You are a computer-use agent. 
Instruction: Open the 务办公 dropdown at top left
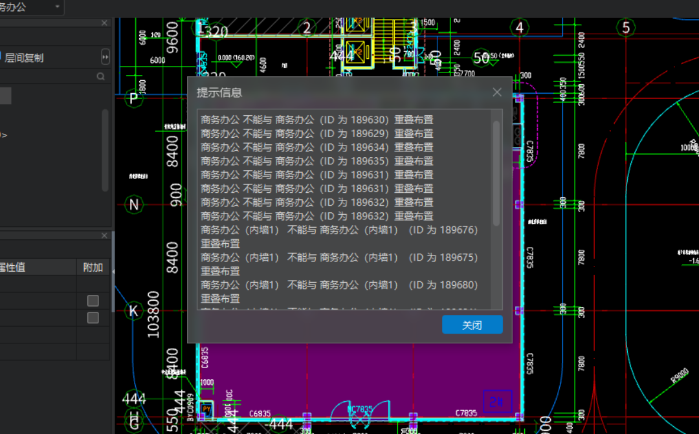57,7
